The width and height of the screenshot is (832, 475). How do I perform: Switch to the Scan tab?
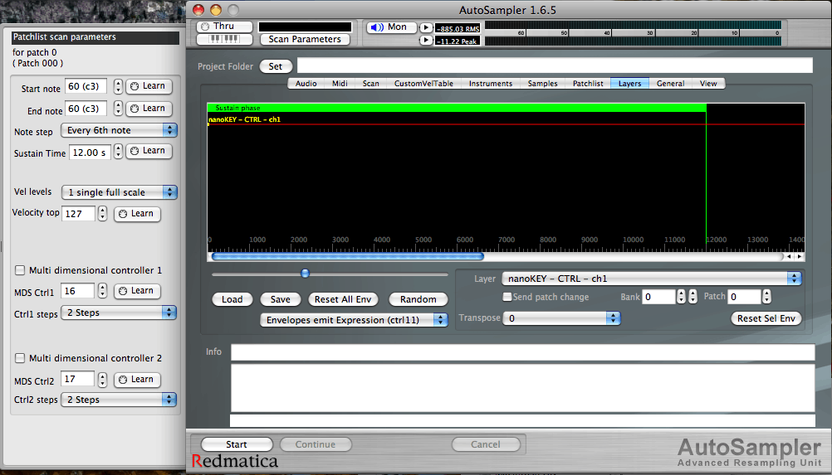(371, 84)
